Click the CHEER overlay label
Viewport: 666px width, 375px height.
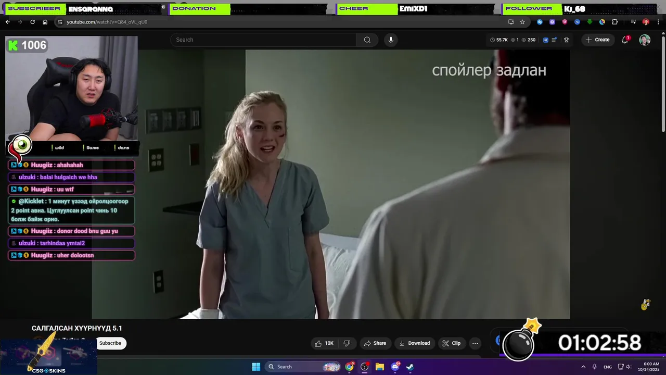pyautogui.click(x=354, y=8)
